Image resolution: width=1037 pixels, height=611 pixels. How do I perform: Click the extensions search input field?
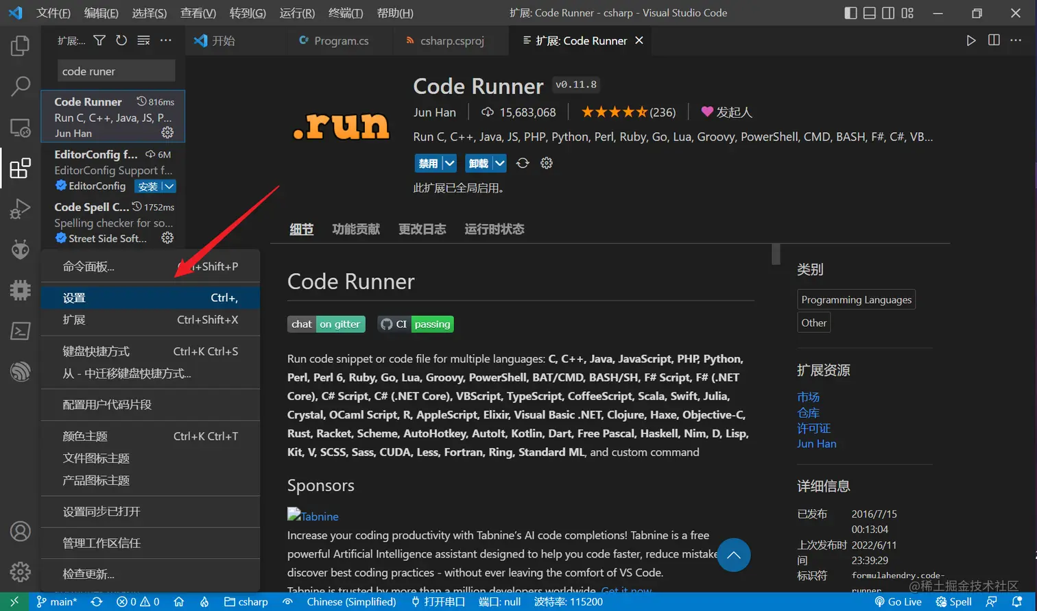click(x=116, y=71)
